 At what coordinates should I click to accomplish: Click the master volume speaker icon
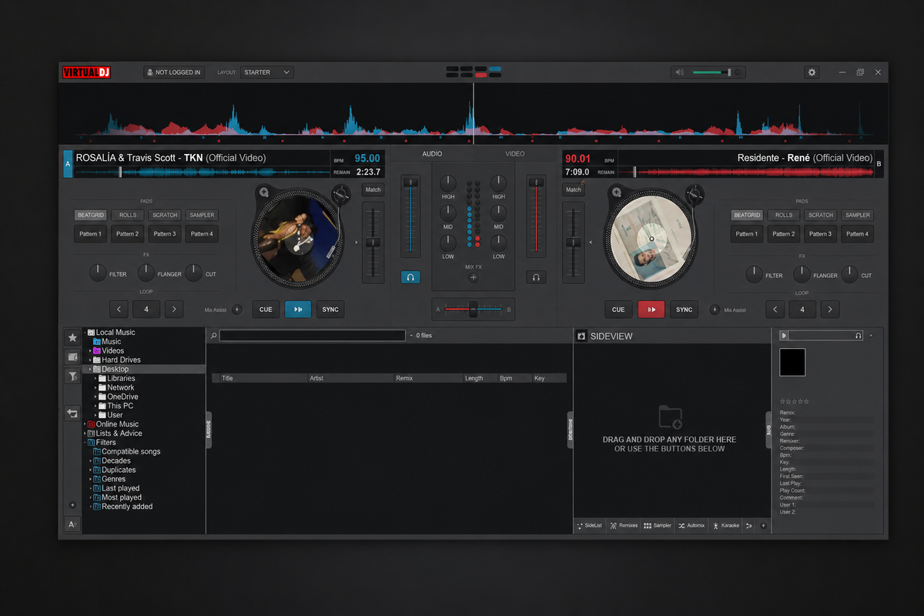pos(679,72)
